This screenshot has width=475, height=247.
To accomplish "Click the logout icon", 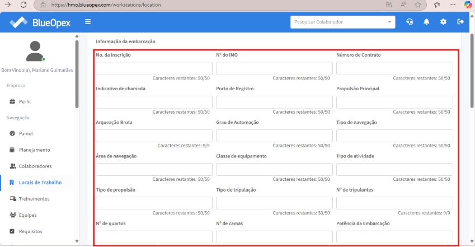I will [x=460, y=22].
